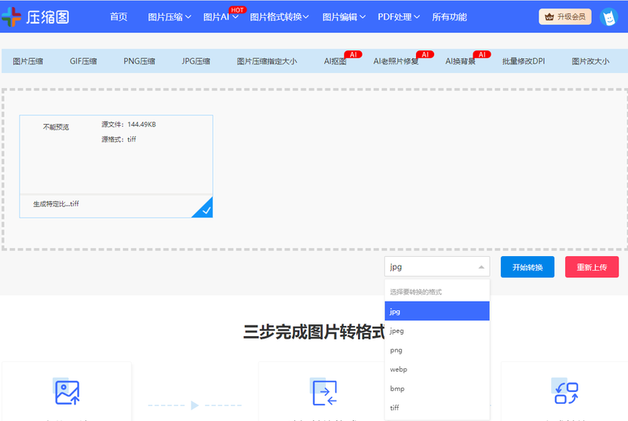Click the format swap step icon
Image resolution: width=628 pixels, height=421 pixels.
point(566,392)
